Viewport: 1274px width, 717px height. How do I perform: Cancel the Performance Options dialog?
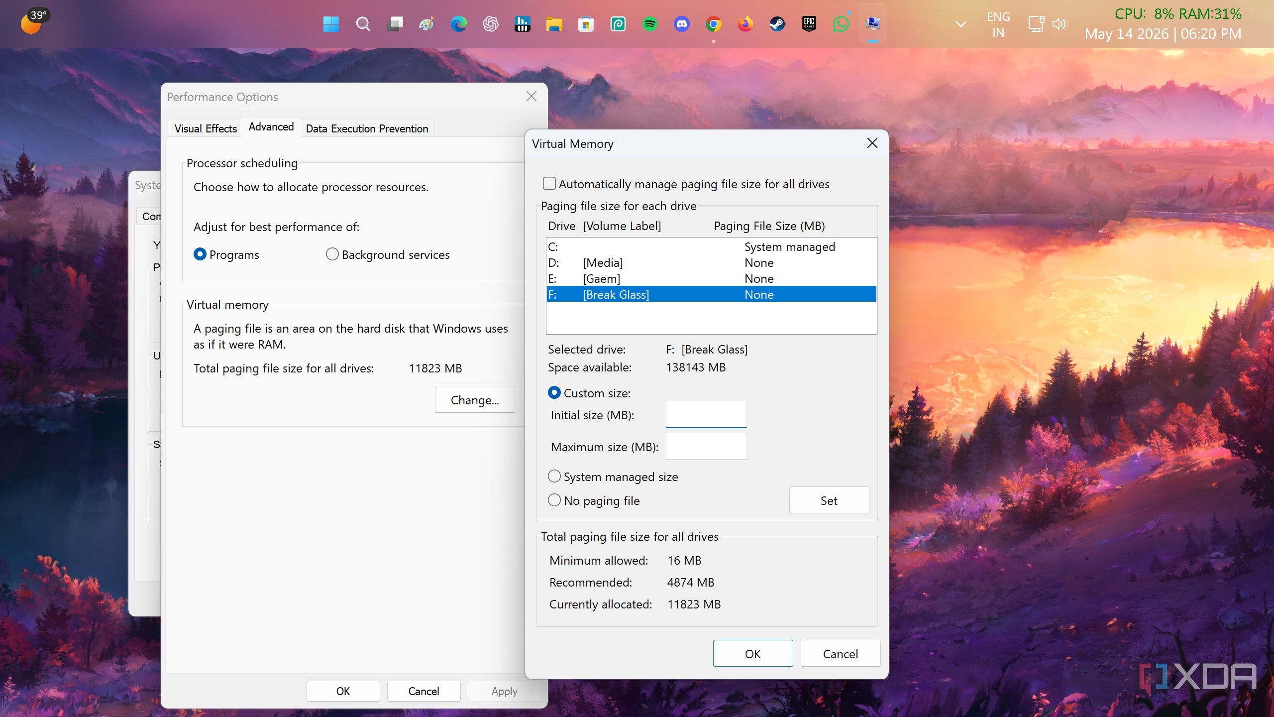[x=424, y=691]
